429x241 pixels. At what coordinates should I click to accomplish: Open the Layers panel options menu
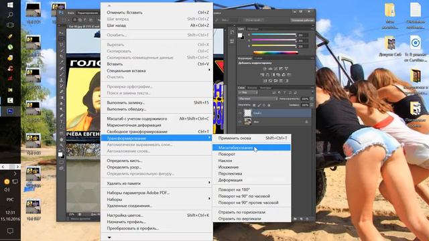(x=312, y=88)
